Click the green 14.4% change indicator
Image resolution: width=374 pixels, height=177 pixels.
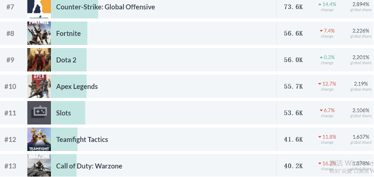[327, 4]
